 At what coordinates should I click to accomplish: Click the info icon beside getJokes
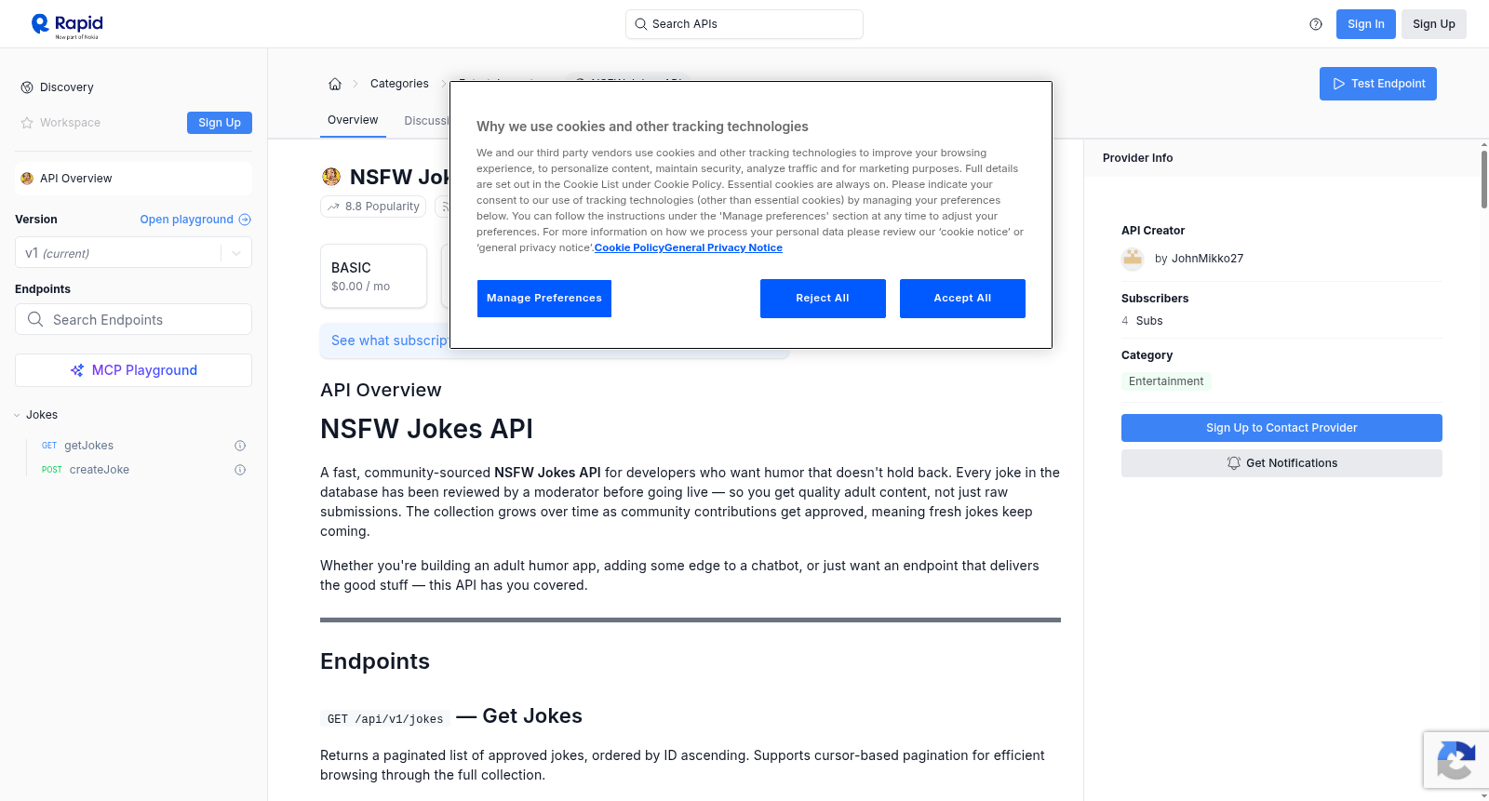coord(240,446)
